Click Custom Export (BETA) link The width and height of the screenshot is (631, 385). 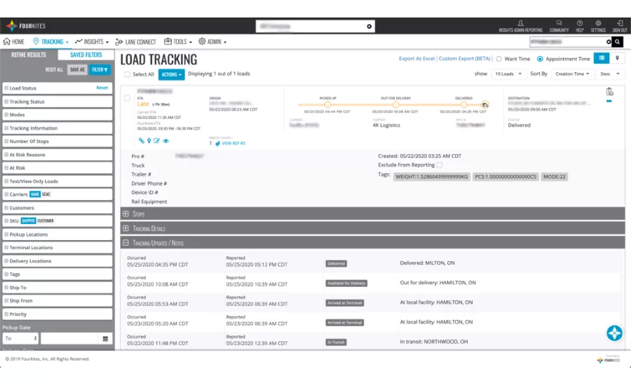pyautogui.click(x=464, y=59)
